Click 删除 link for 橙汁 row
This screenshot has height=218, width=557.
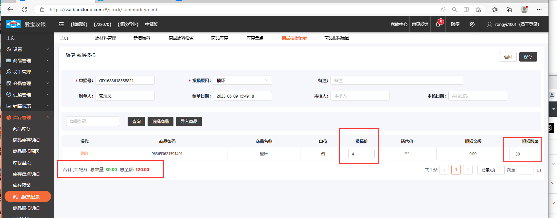pos(84,154)
